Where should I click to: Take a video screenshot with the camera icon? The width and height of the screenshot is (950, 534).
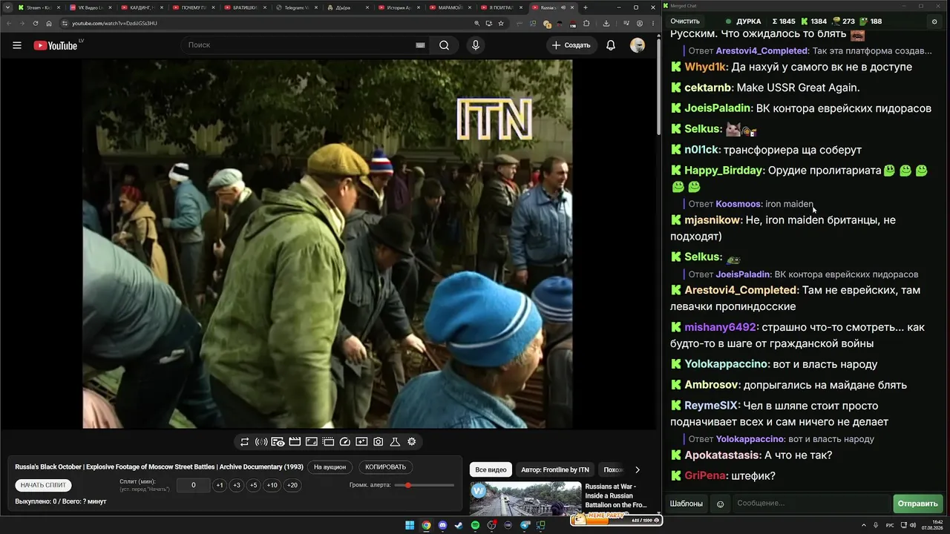[379, 442]
